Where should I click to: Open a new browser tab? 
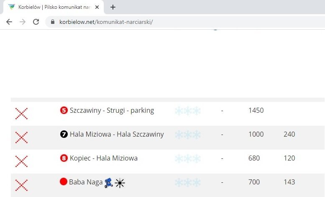(x=113, y=7)
